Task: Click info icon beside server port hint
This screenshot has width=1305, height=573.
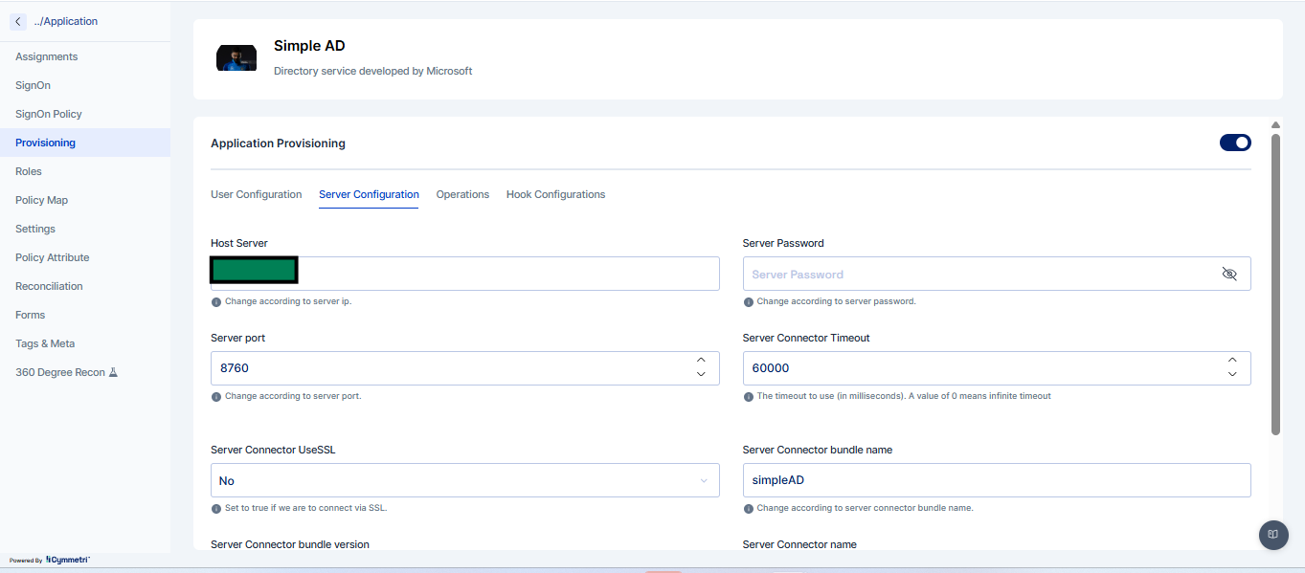Action: [x=216, y=396]
